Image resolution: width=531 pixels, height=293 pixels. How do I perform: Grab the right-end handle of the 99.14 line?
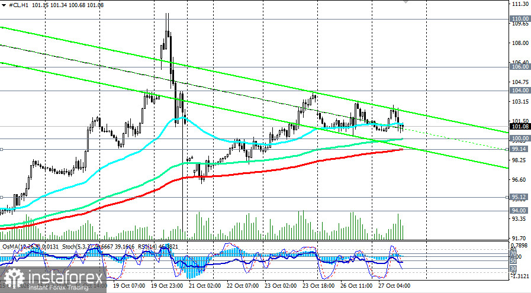click(507, 149)
